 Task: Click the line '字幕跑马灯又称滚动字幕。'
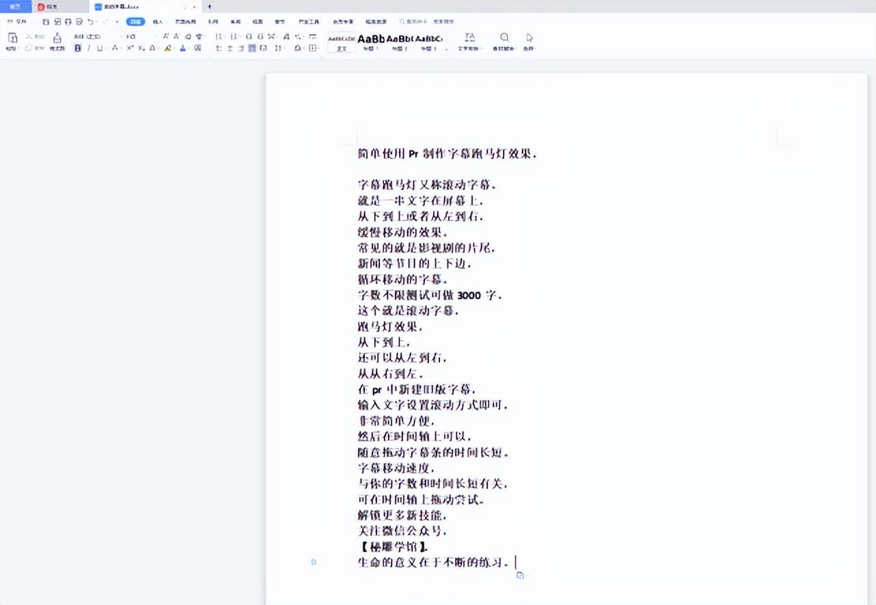[x=427, y=184]
